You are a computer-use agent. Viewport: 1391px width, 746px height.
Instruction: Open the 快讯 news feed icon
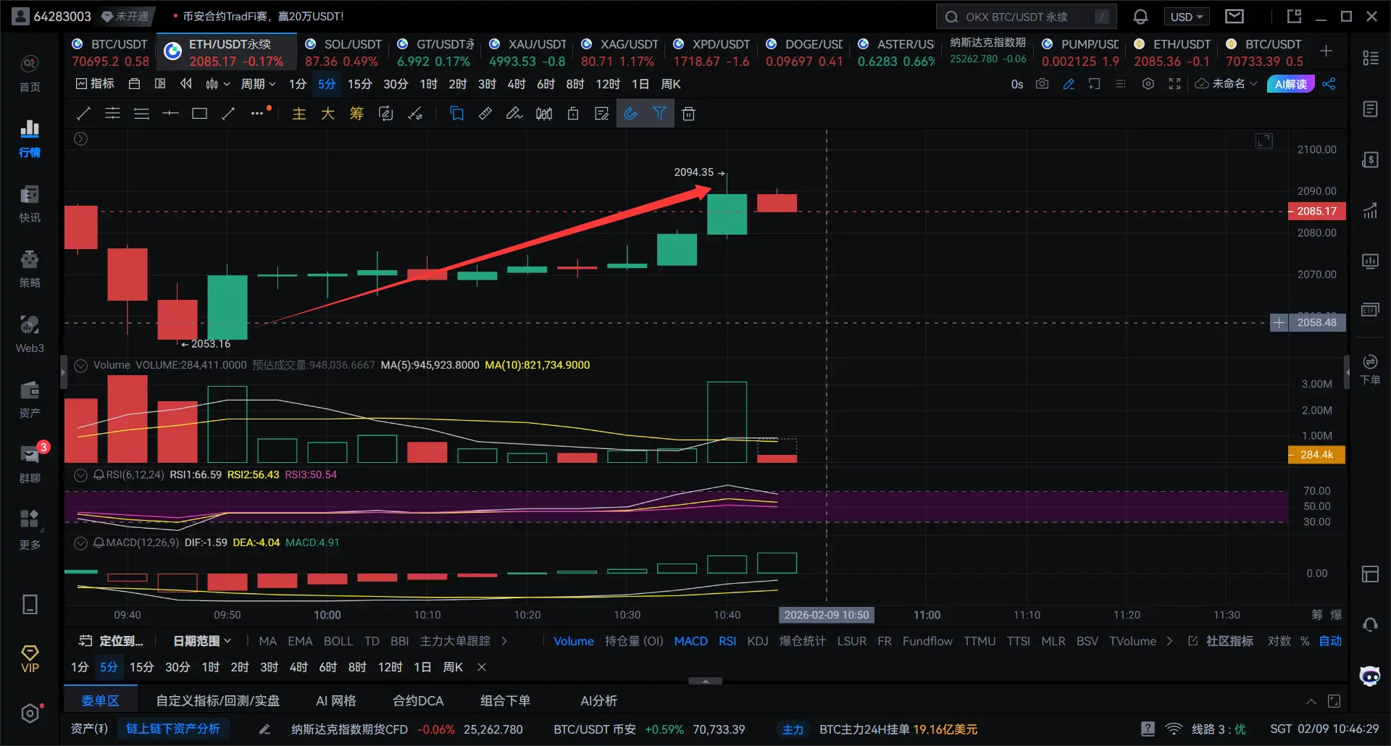point(30,204)
